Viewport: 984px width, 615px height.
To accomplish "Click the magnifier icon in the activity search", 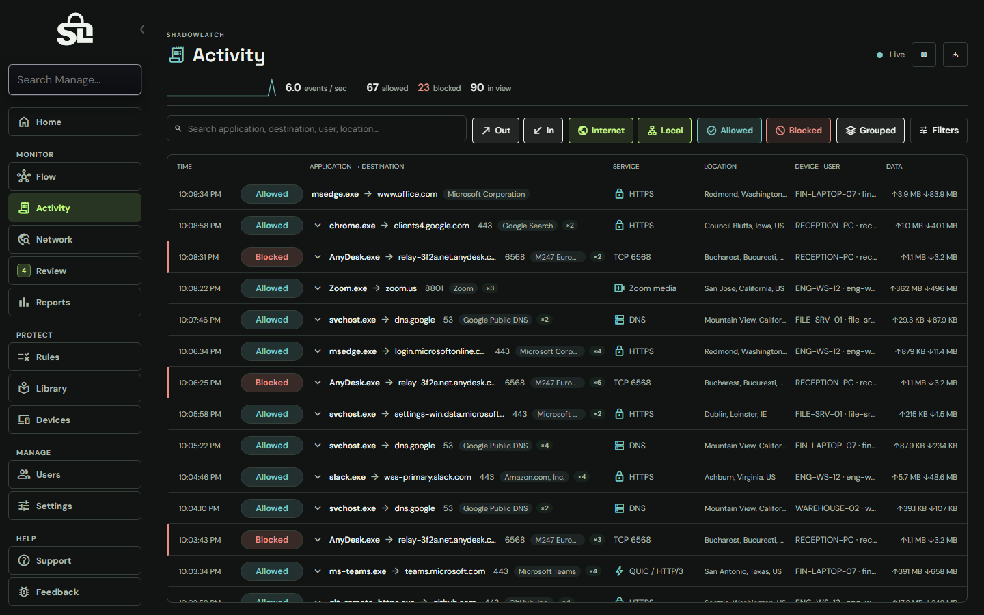I will tap(178, 128).
